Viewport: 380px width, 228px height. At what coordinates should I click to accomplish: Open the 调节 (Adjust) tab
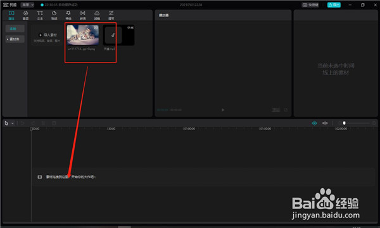tap(111, 15)
